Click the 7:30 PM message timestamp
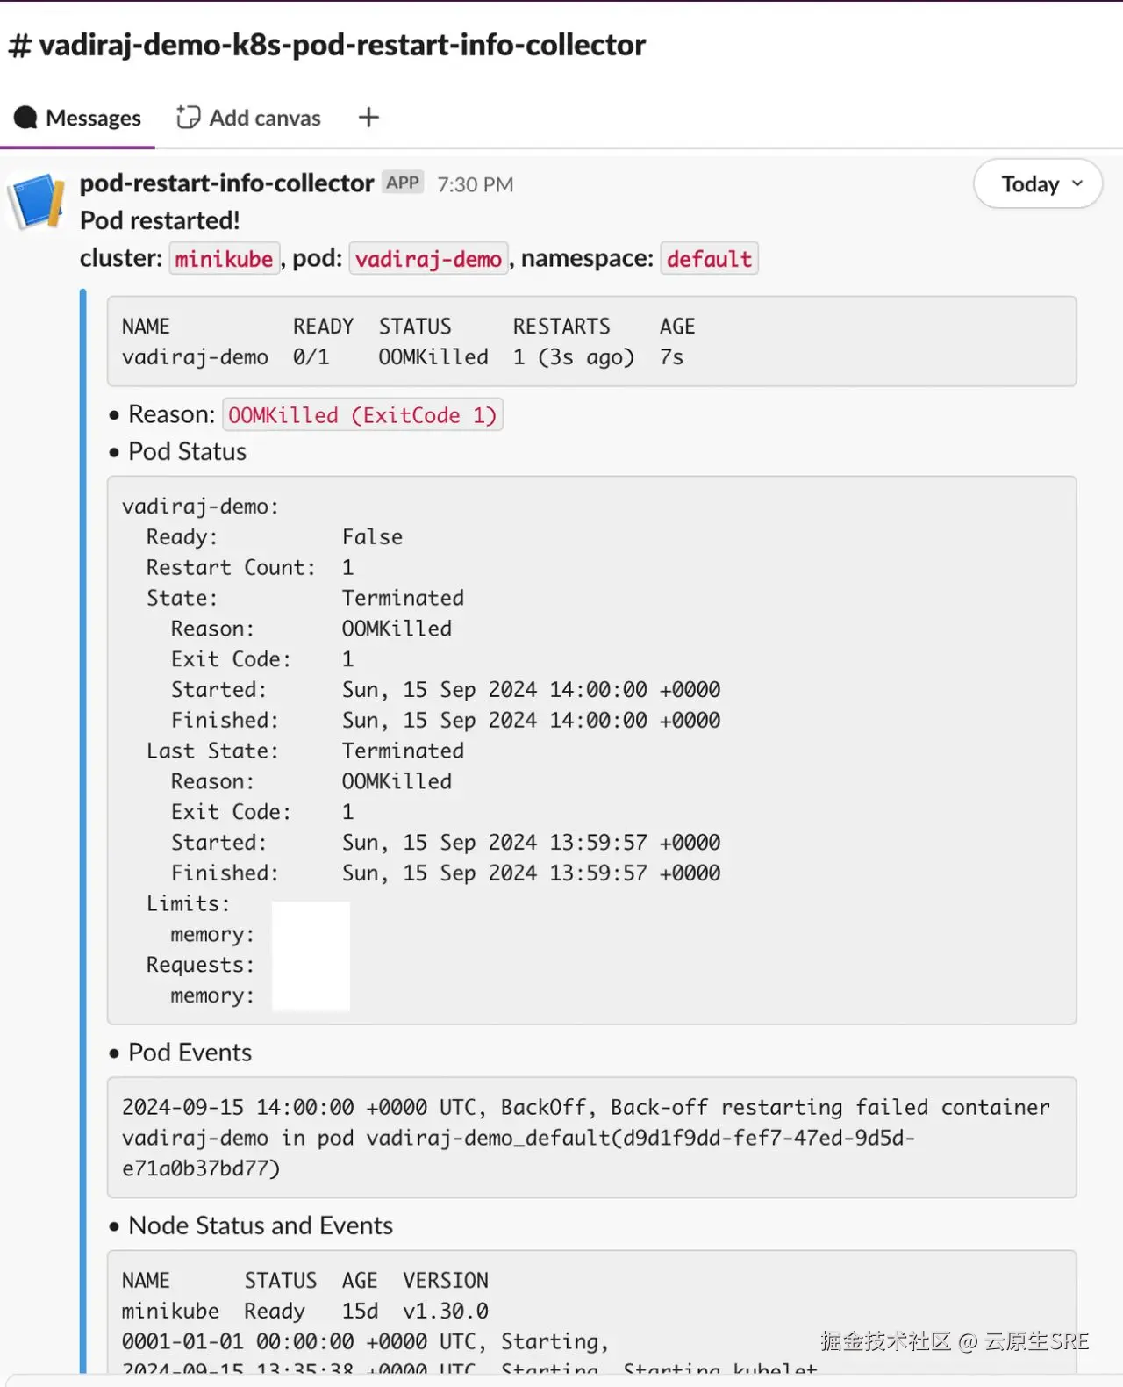The image size is (1123, 1387). 475,184
